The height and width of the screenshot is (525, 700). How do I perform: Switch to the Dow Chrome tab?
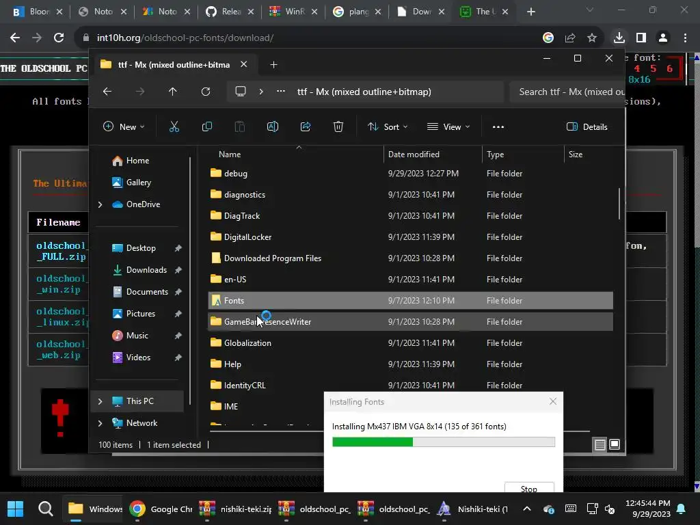pyautogui.click(x=420, y=12)
